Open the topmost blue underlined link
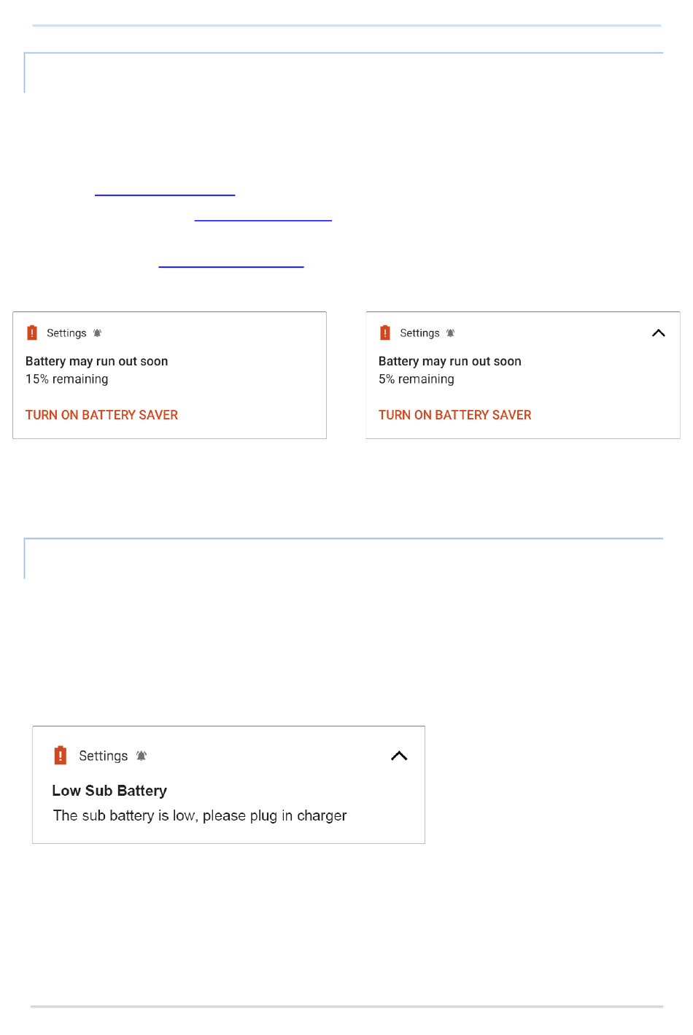The image size is (693, 1035). 165,195
